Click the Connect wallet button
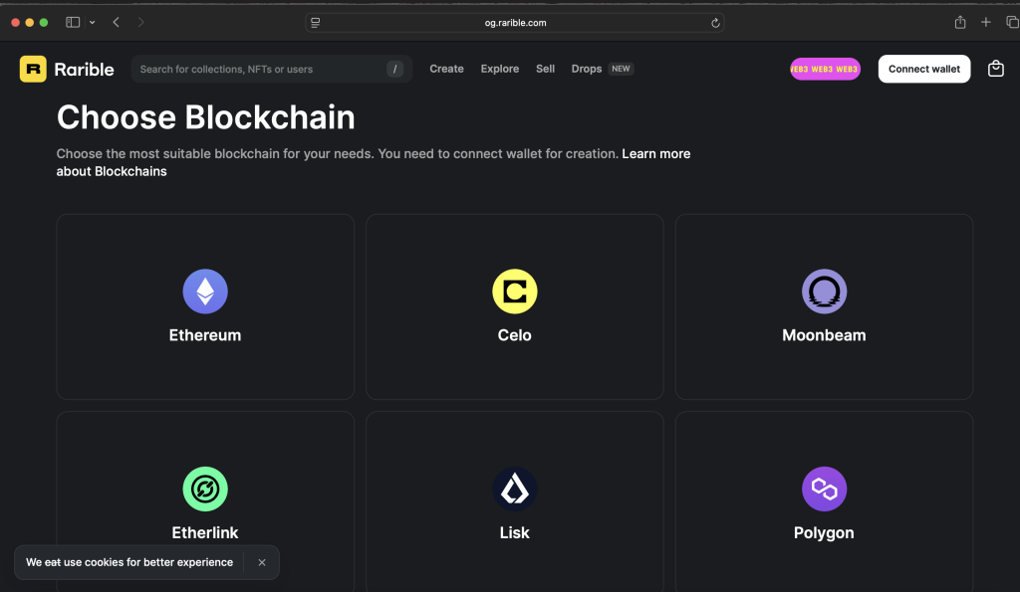1020x592 pixels. pyautogui.click(x=923, y=69)
